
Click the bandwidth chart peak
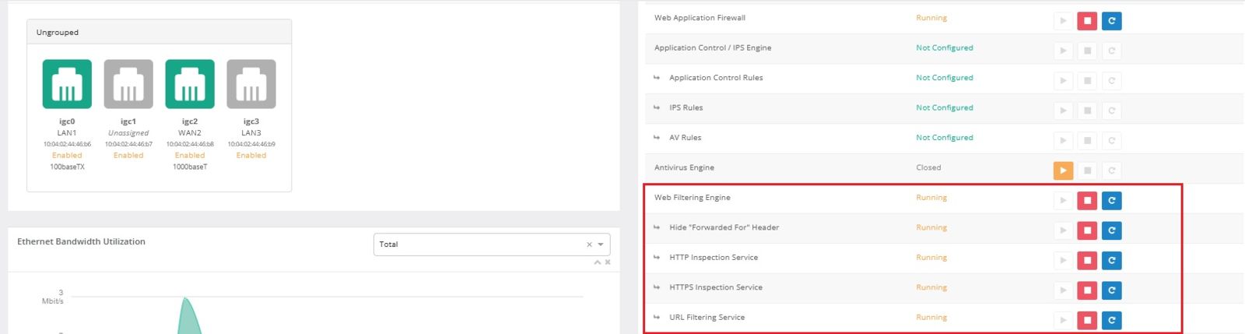pyautogui.click(x=185, y=299)
